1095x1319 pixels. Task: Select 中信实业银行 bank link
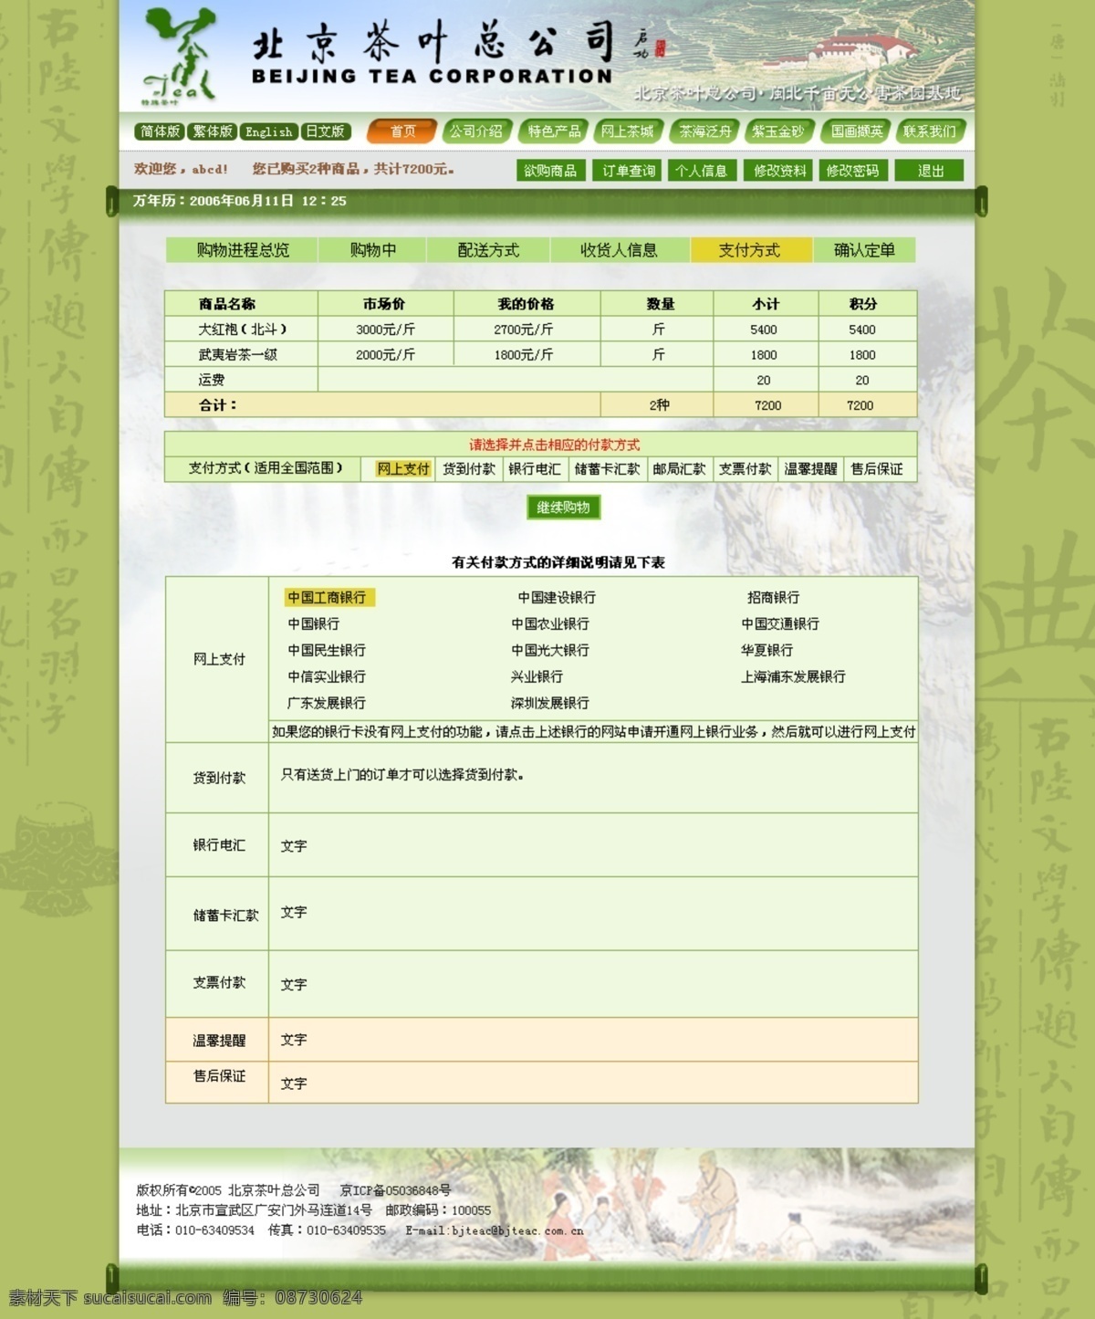pyautogui.click(x=327, y=676)
